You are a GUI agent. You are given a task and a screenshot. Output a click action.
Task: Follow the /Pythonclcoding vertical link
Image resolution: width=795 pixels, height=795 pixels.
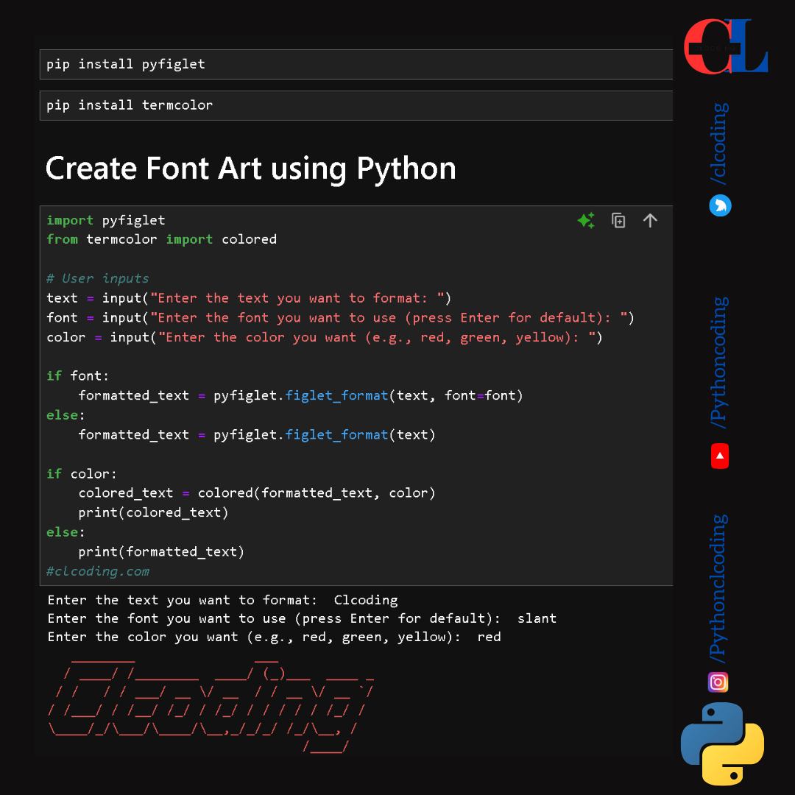(718, 589)
